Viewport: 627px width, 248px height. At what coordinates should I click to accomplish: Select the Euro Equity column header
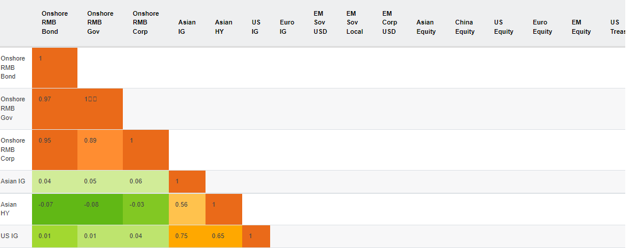tap(542, 27)
